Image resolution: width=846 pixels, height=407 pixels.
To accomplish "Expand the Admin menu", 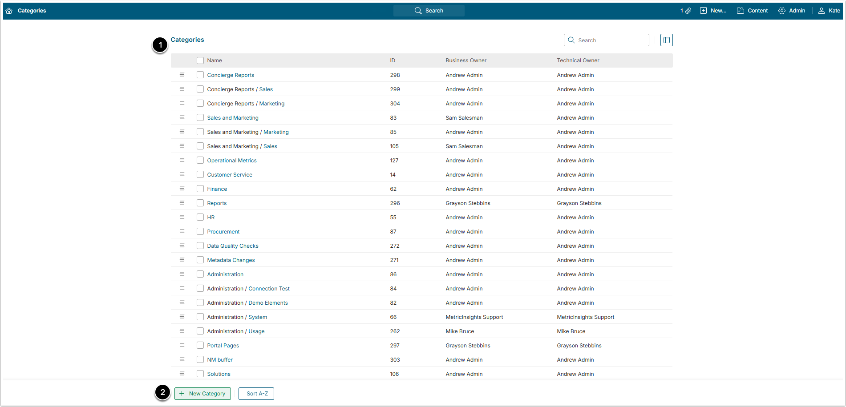I will pyautogui.click(x=792, y=11).
